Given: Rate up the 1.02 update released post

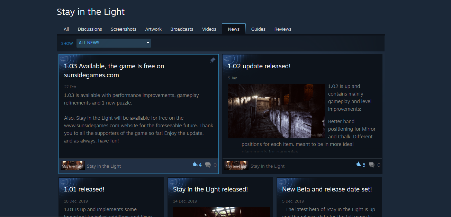Looking at the screenshot, I should 359,165.
